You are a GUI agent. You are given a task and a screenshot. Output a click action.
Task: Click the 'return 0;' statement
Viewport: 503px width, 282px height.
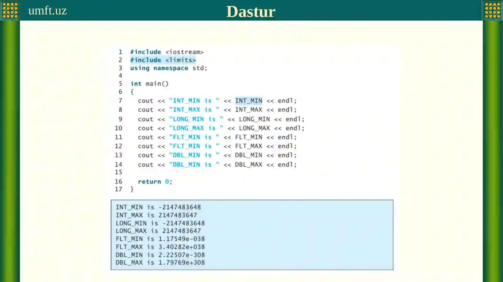pos(155,182)
